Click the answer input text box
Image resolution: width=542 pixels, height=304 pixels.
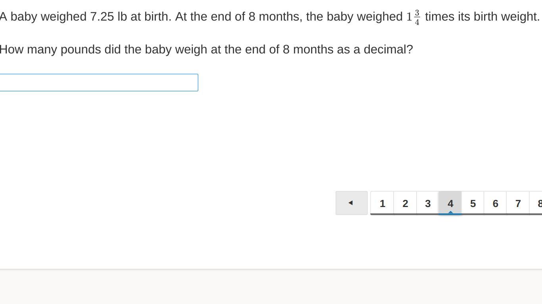point(99,82)
